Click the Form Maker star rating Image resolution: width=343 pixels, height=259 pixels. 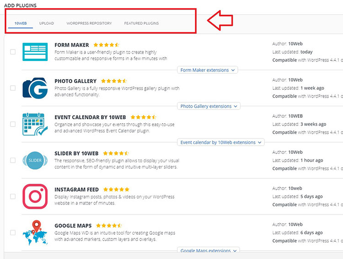[107, 45]
